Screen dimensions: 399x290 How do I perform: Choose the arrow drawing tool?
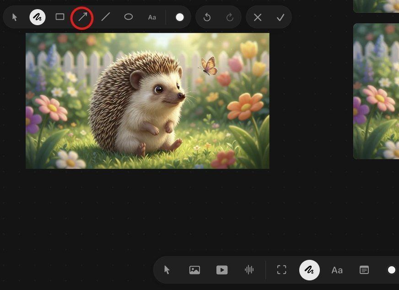tap(82, 17)
